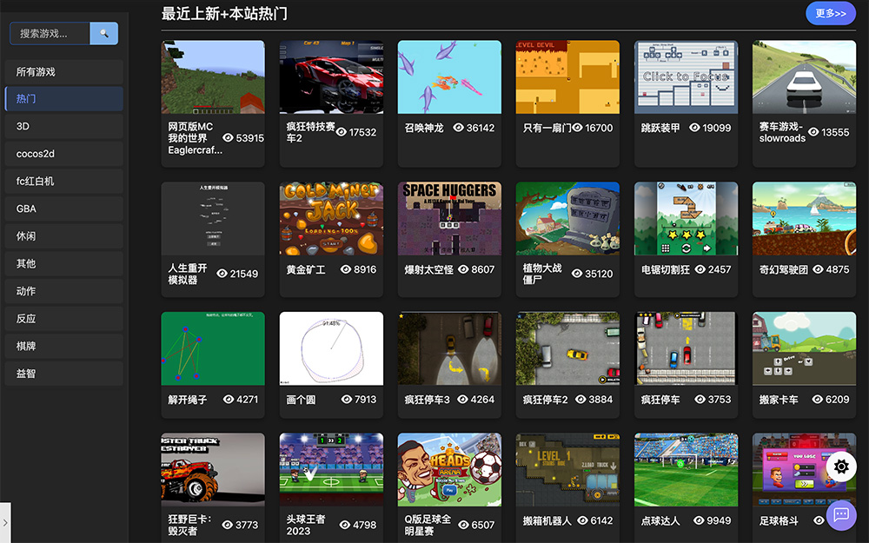Open the 人生重开模拟器 game title link
The image size is (869, 543).
tap(188, 275)
